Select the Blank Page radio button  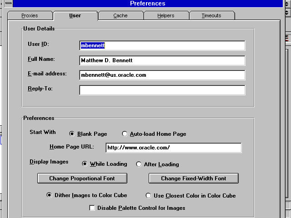pyautogui.click(x=72, y=134)
